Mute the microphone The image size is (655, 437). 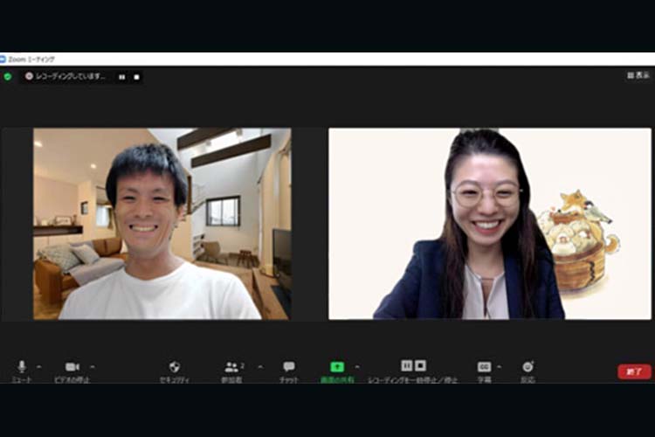22,367
